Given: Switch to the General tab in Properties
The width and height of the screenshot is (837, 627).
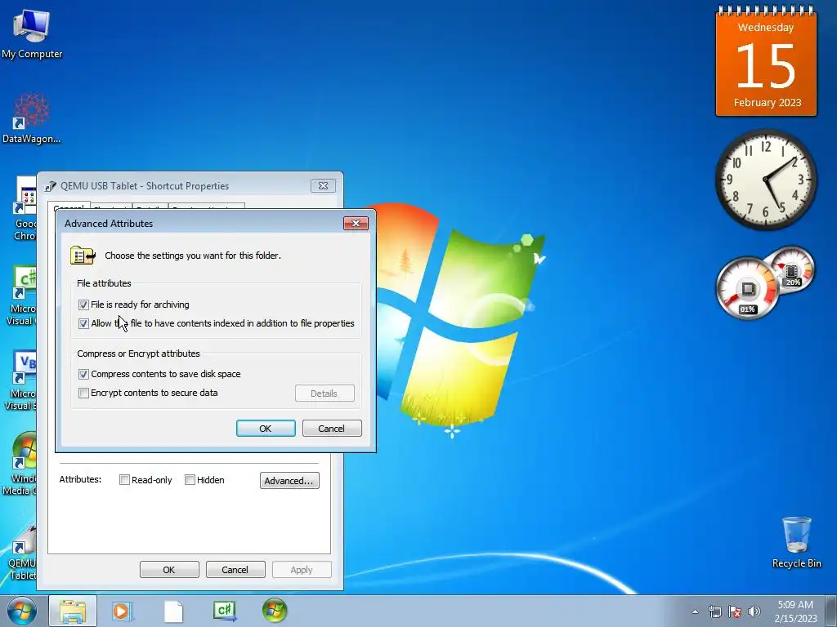Looking at the screenshot, I should click(69, 206).
